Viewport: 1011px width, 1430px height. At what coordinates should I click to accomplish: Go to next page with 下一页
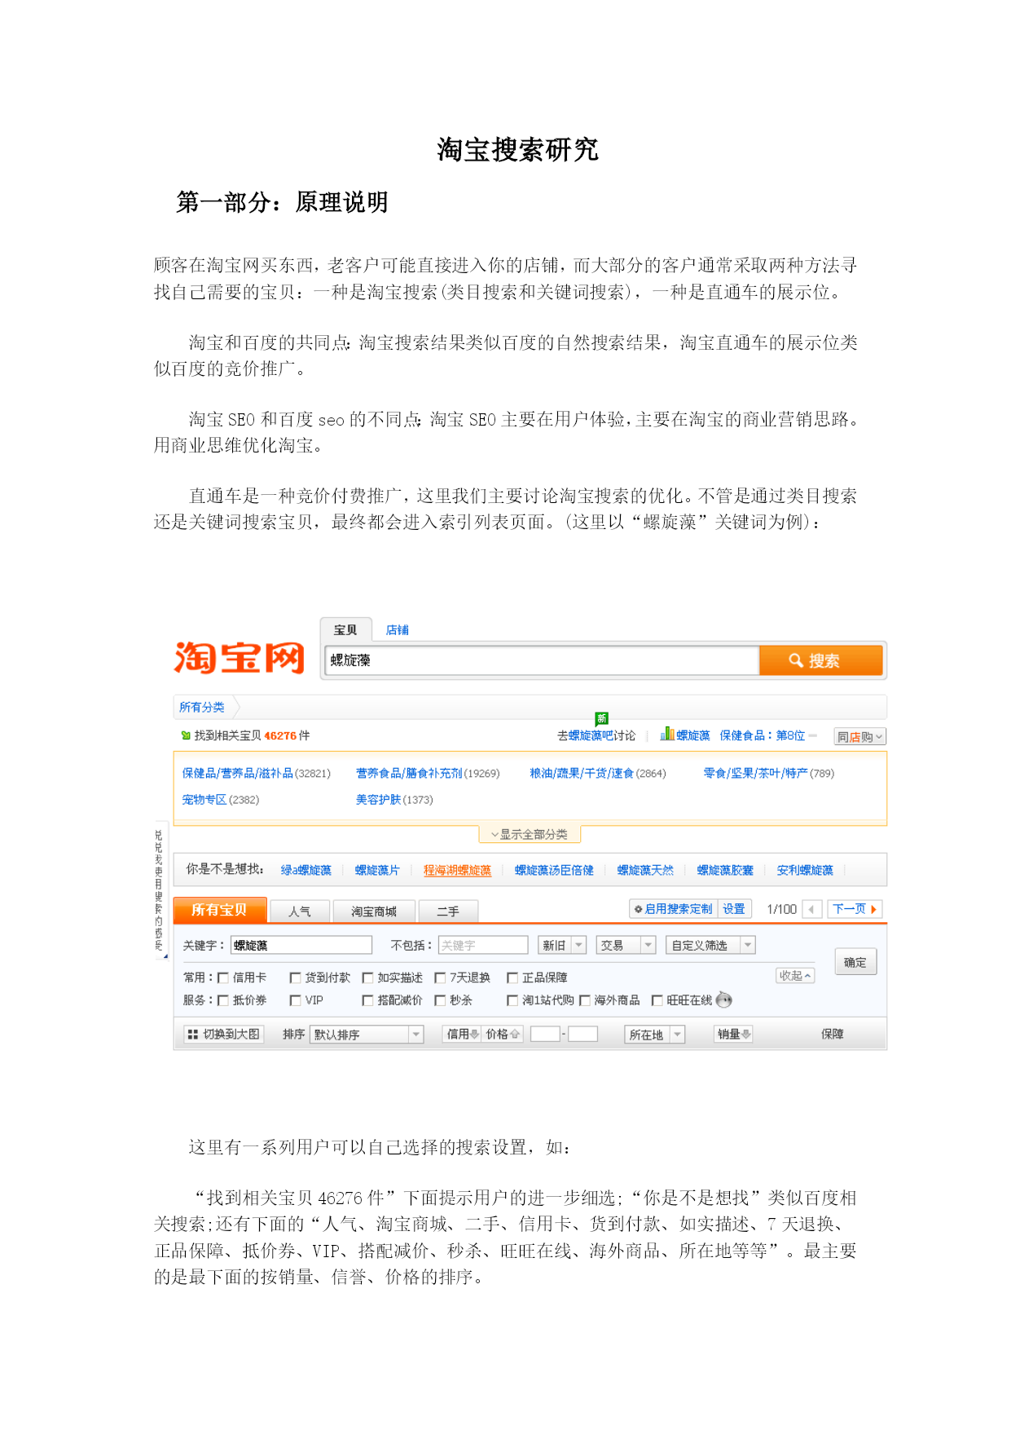(855, 909)
